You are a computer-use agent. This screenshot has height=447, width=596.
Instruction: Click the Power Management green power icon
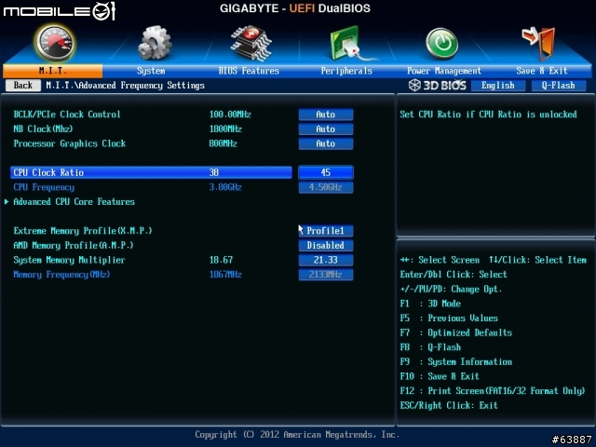(x=441, y=43)
